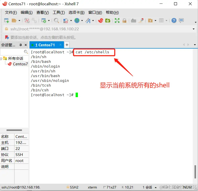Click the Disconnect icon
The height and width of the screenshot is (191, 198).
[27, 21]
